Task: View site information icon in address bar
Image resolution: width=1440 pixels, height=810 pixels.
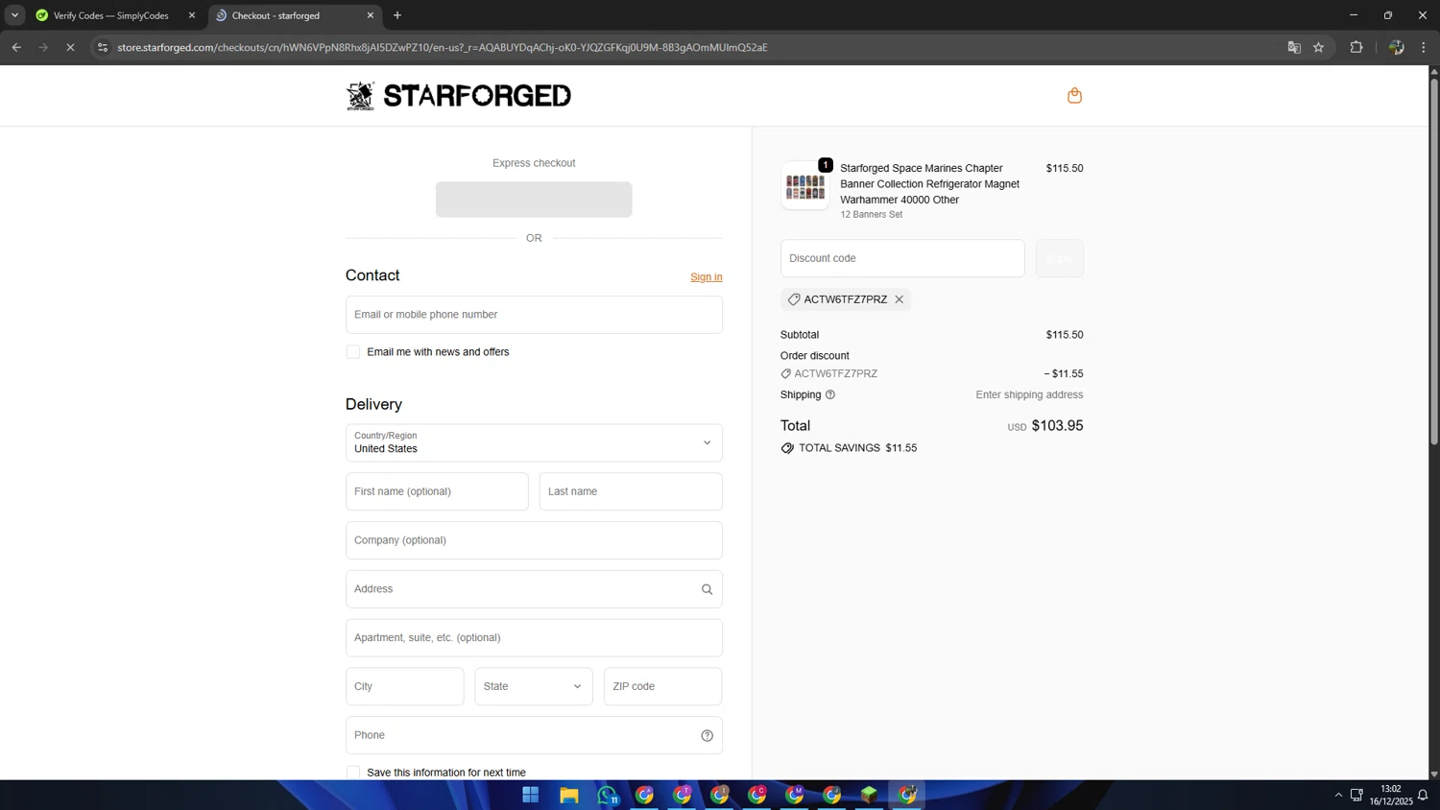Action: click(103, 47)
